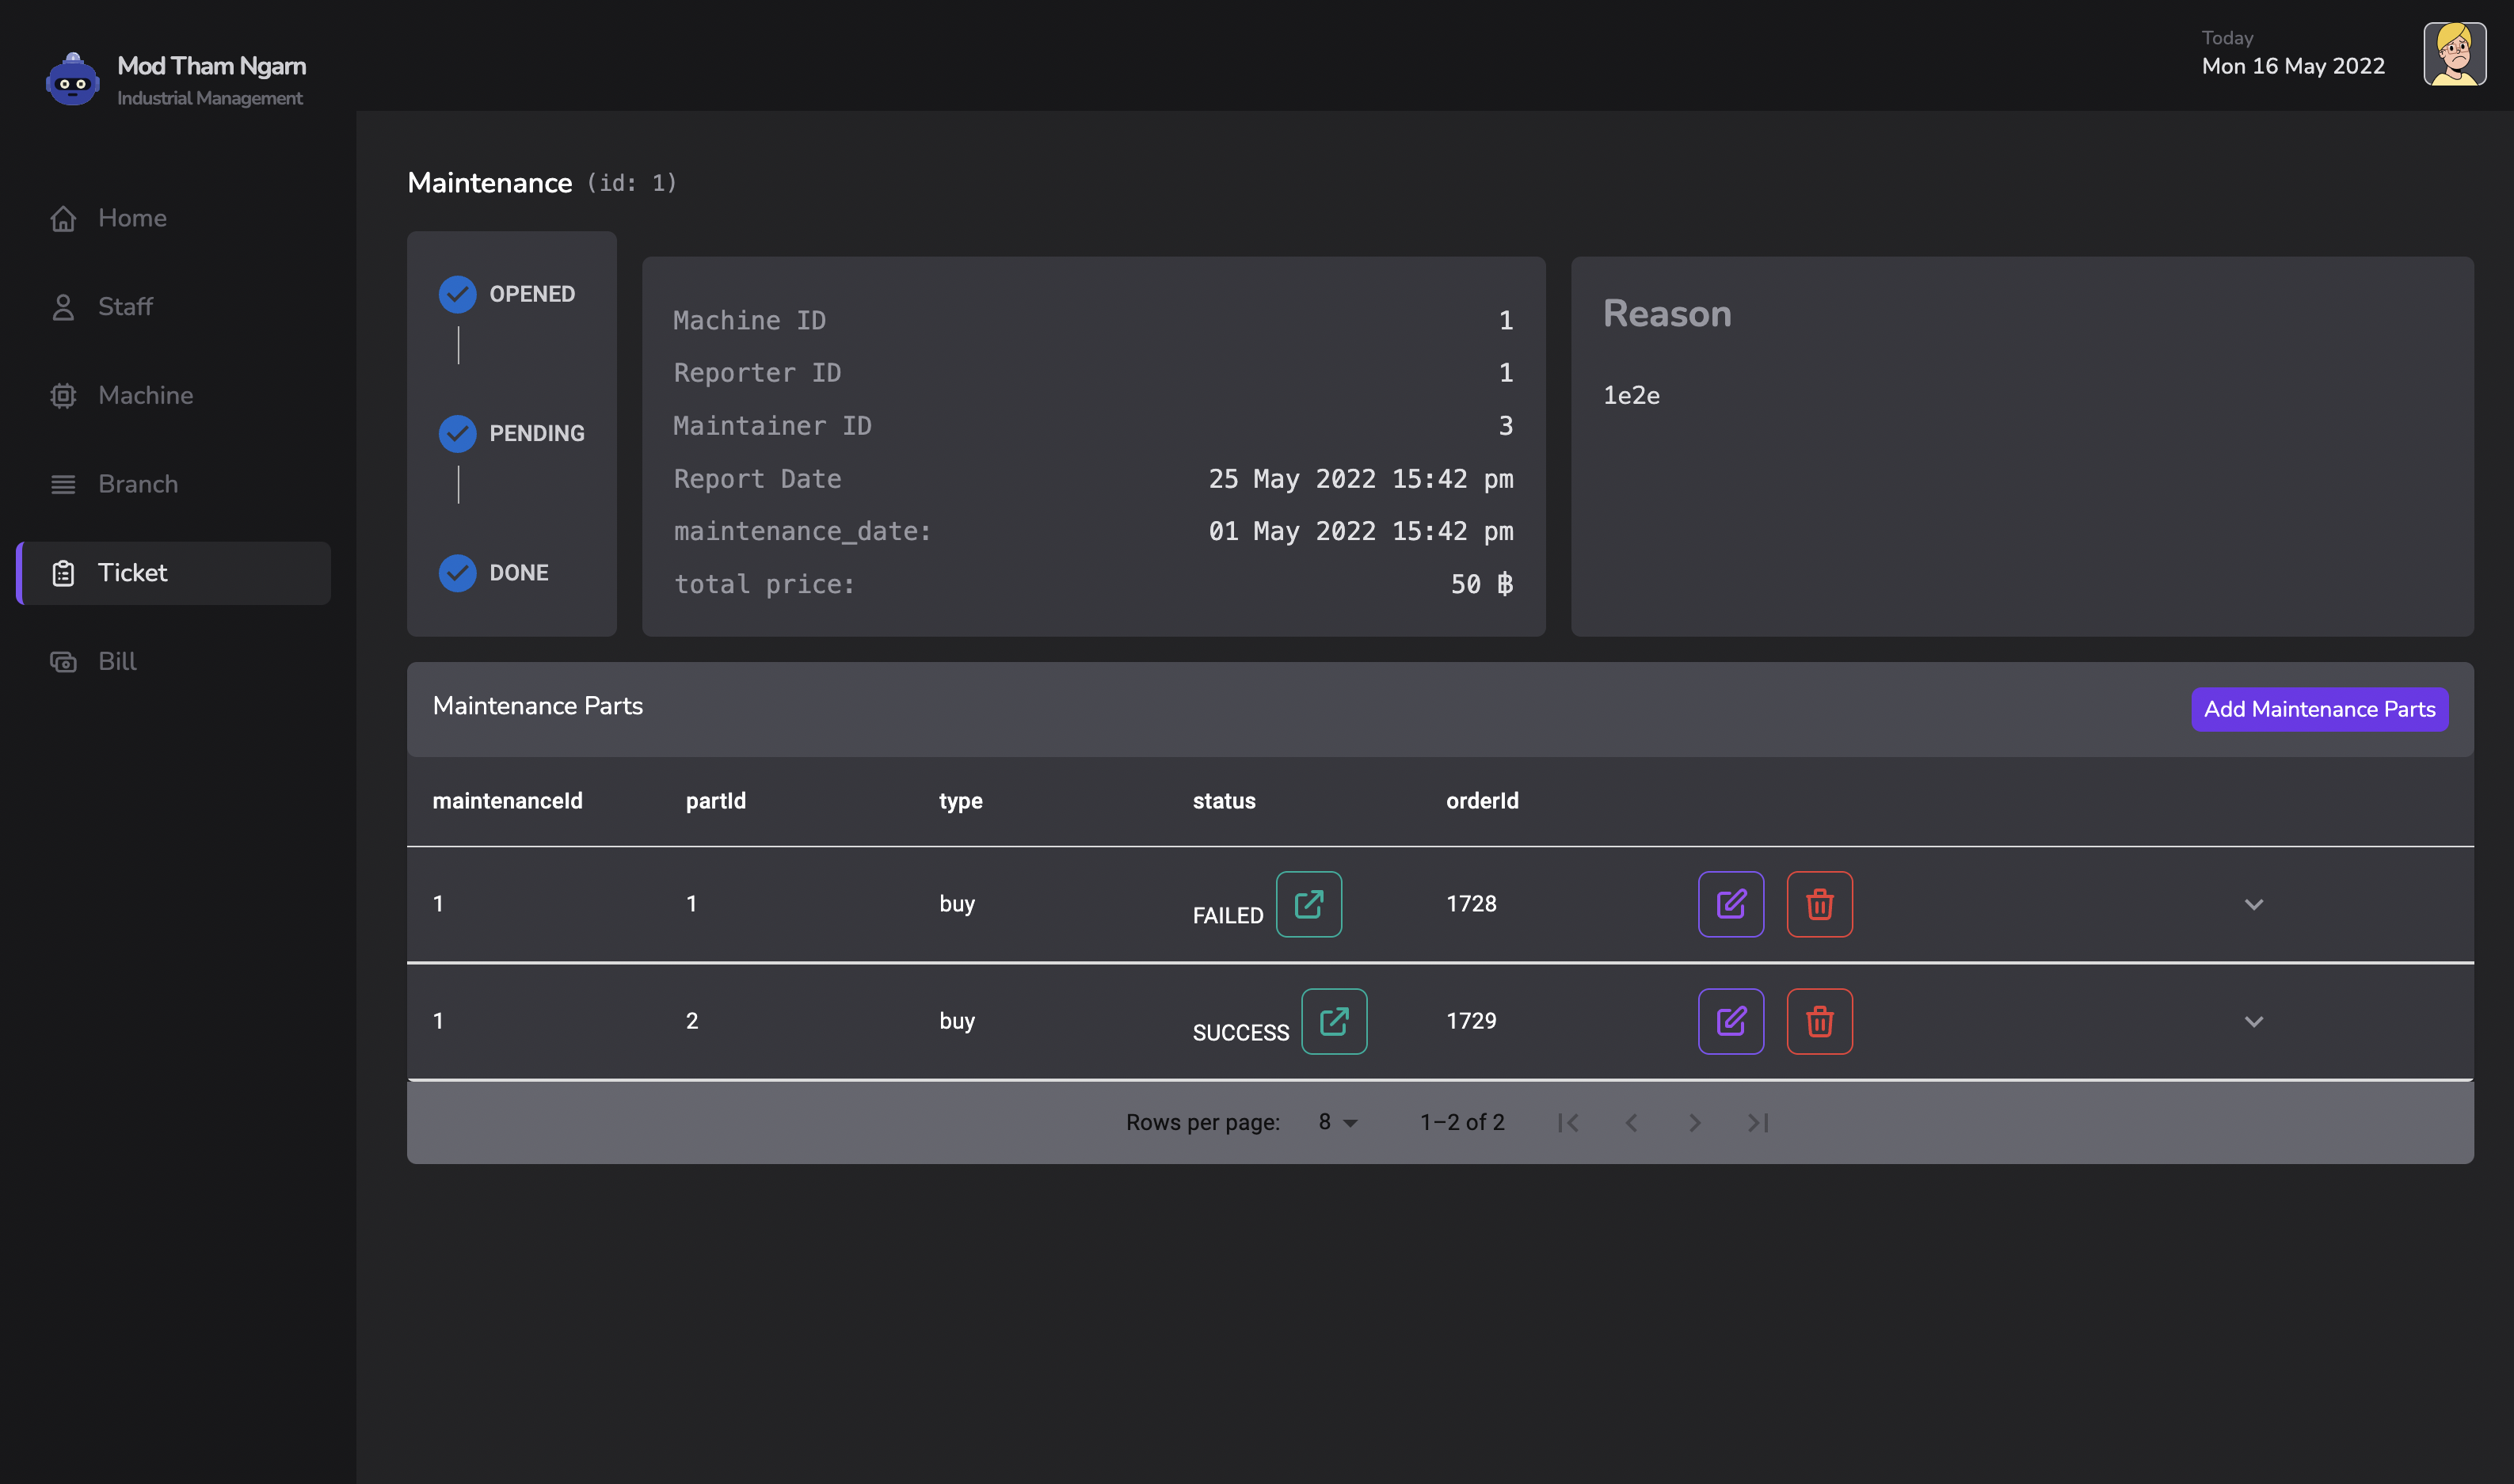Open the FAILED status link icon
2514x1484 pixels.
(1308, 904)
